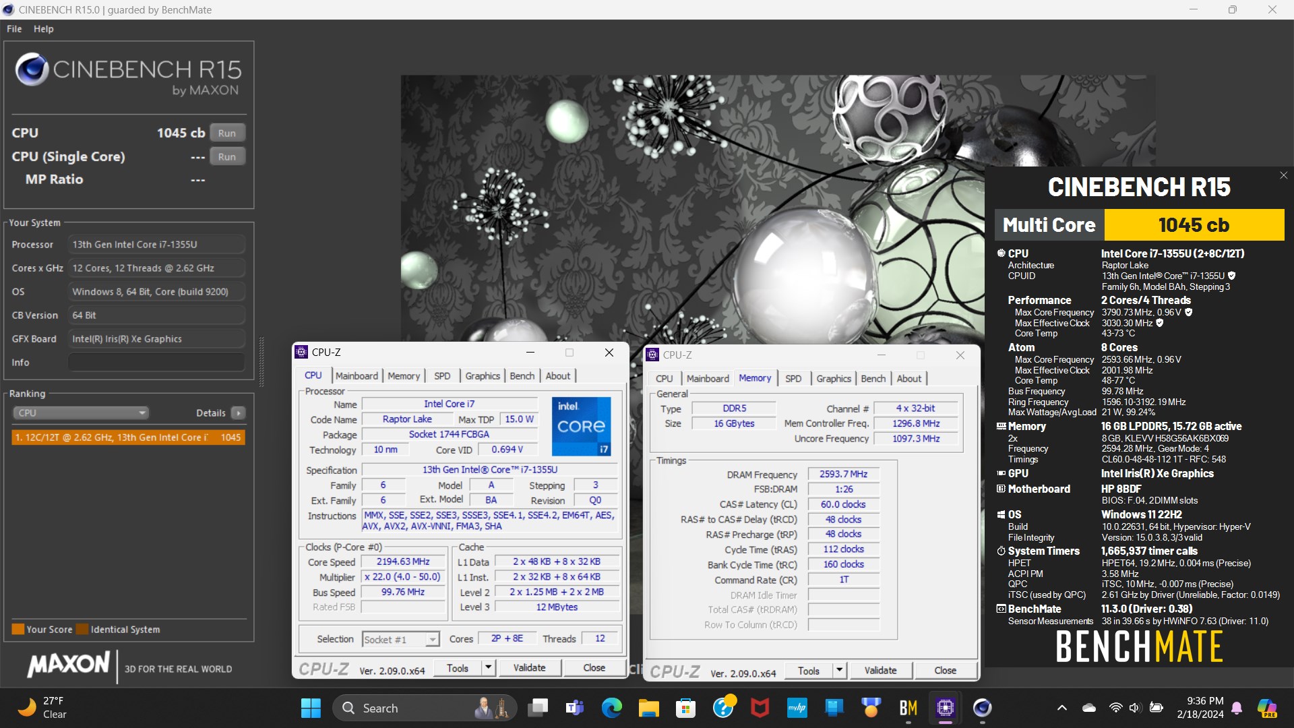Open Copilot preview icon in tray

click(x=1267, y=708)
